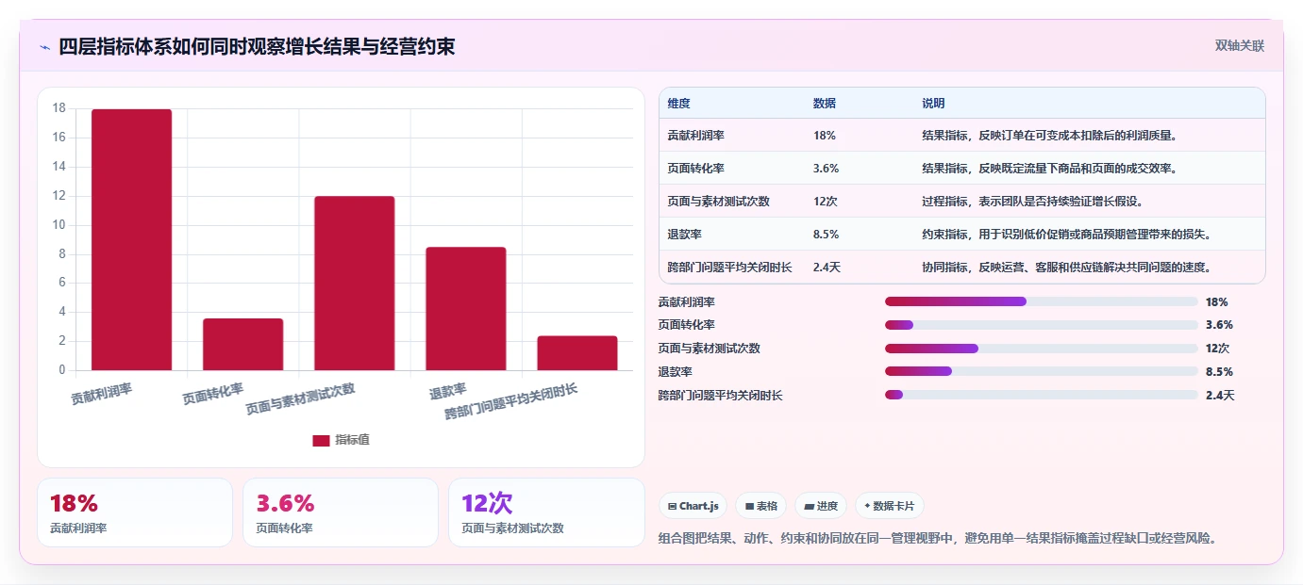Click the 页面与素材测试次数 progress bar

[1042, 349]
